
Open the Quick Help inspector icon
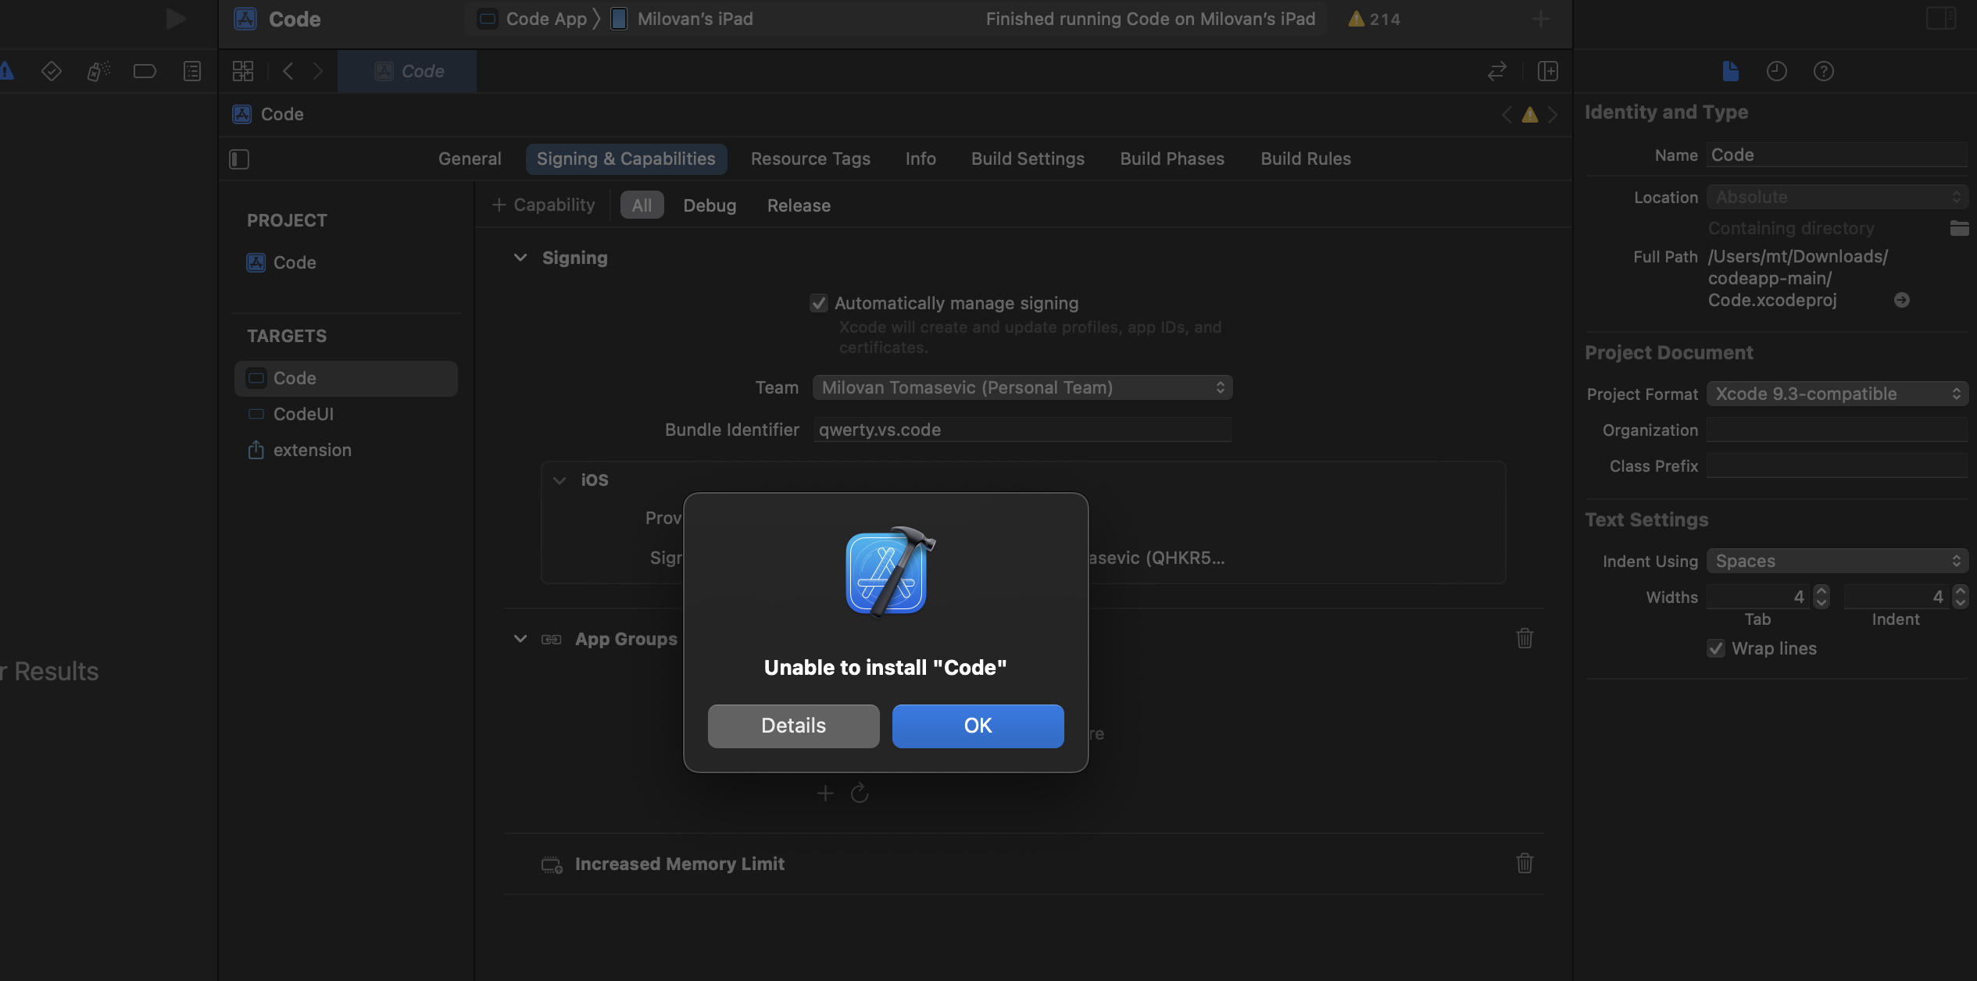[x=1824, y=71]
